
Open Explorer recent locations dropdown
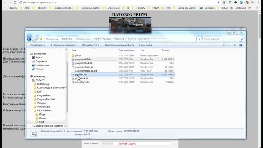(x=38, y=39)
